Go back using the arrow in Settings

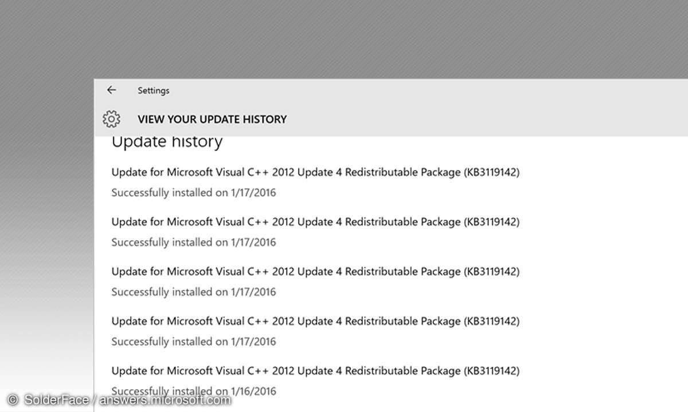coord(111,90)
